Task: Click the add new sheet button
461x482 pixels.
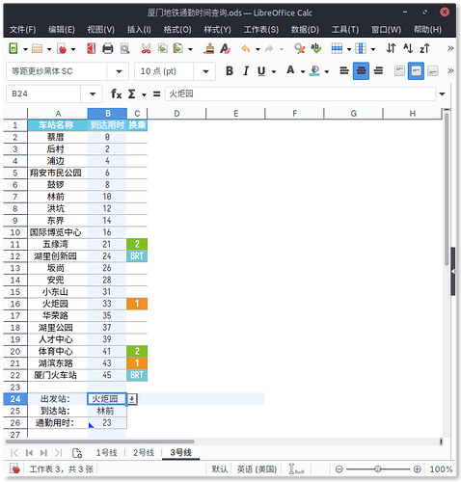Action: 77,453
